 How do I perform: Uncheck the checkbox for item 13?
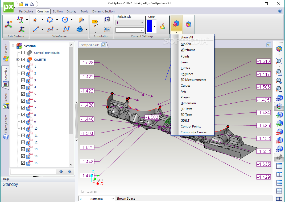(x=23, y=149)
